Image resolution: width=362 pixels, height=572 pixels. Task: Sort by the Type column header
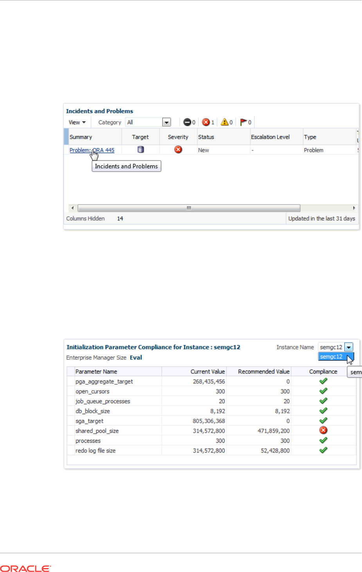[329, 137]
